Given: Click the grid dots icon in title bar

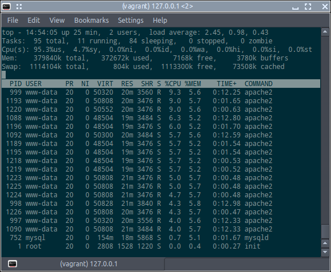Looking at the screenshot, I should coord(19,7).
